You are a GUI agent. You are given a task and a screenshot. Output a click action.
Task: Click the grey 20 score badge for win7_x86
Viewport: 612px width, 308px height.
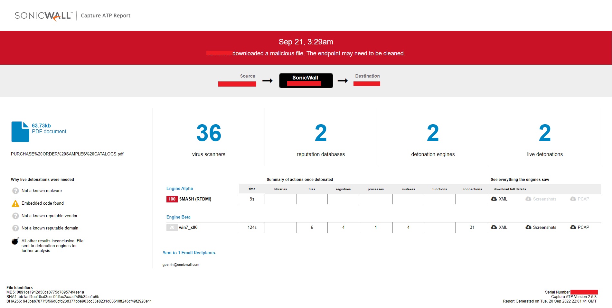click(x=172, y=228)
